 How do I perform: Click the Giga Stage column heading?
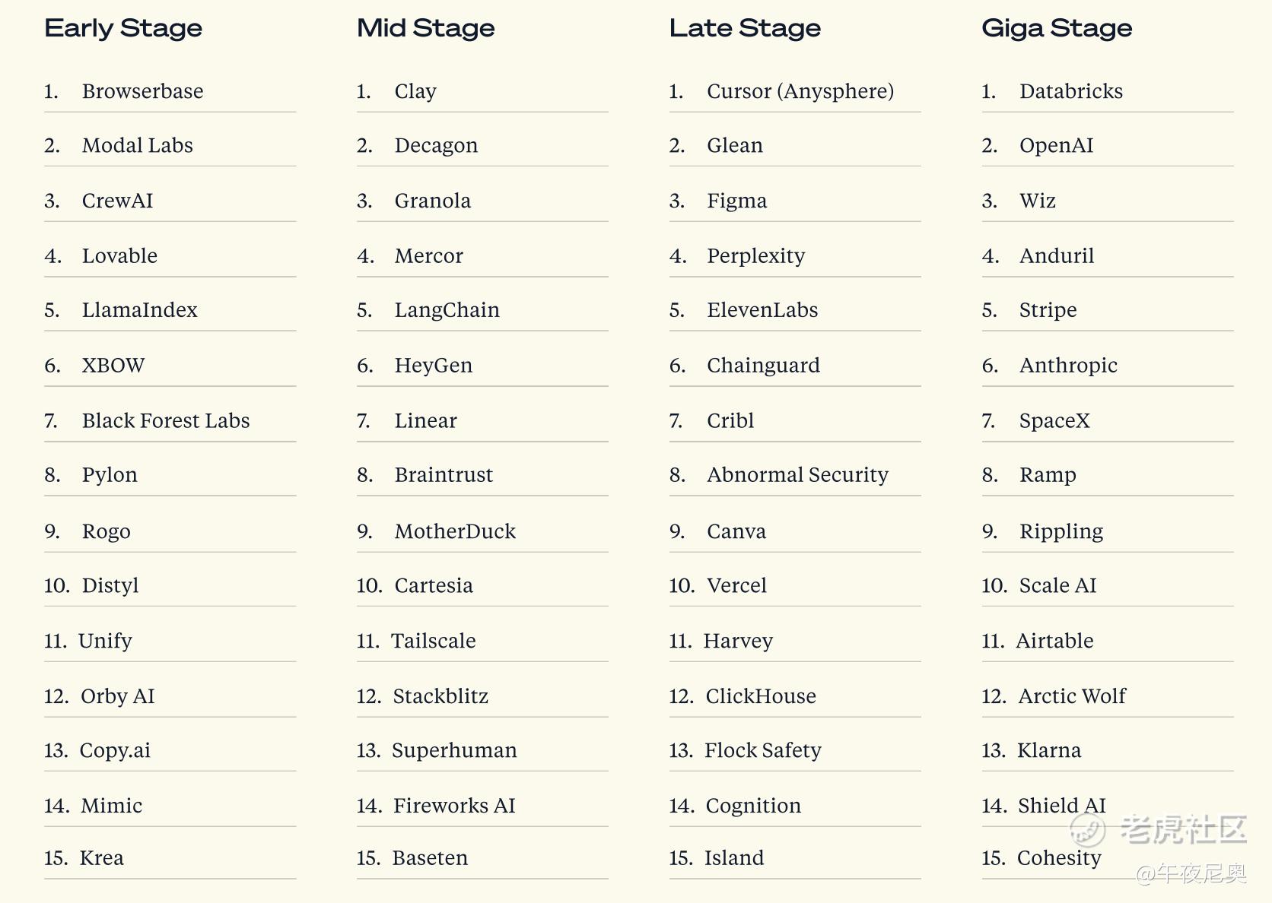[x=1057, y=28]
